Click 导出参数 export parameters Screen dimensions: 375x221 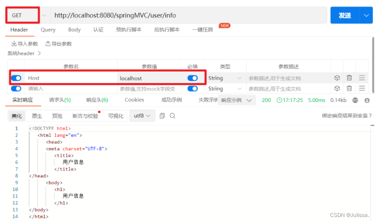pos(59,44)
